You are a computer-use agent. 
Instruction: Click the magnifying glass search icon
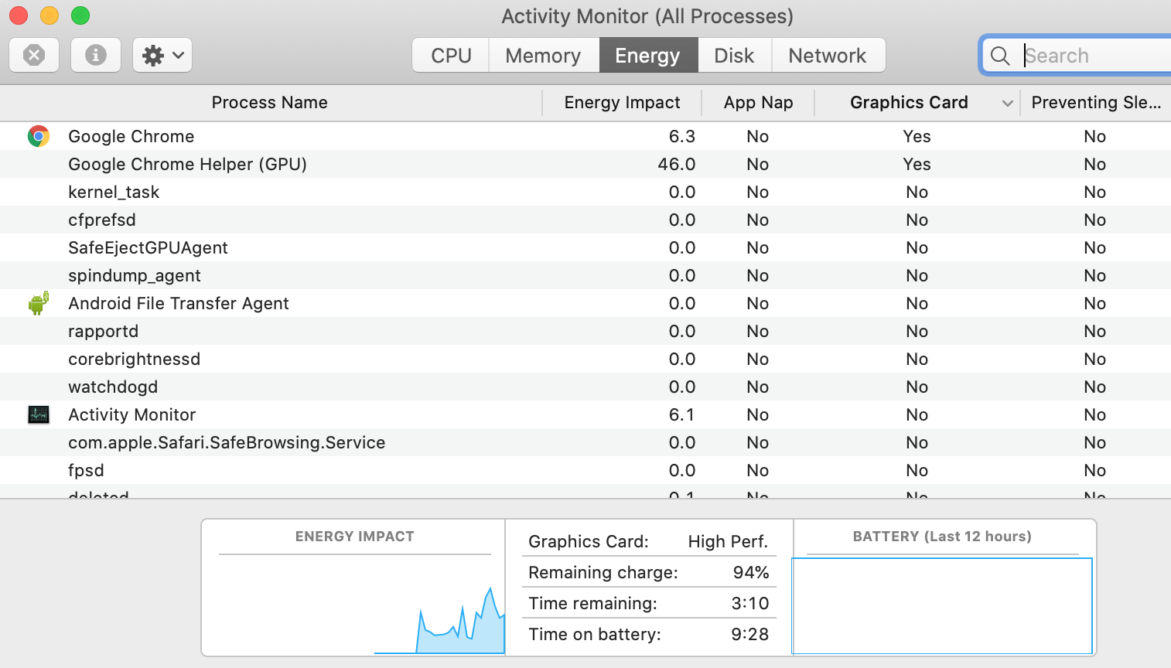pos(1000,56)
